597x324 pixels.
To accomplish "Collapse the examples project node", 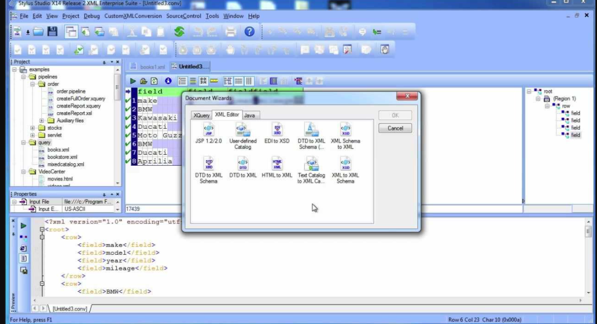I will tap(15, 70).
